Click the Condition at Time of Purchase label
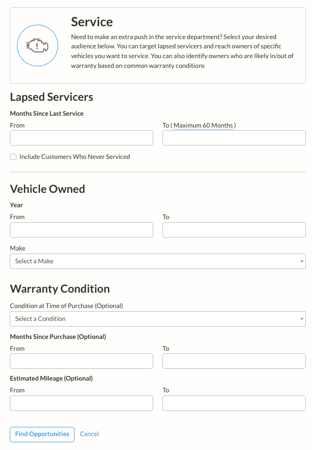The height and width of the screenshot is (450, 312). [x=66, y=306]
